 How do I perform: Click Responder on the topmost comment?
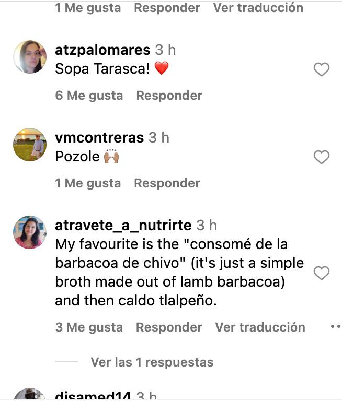(x=167, y=8)
